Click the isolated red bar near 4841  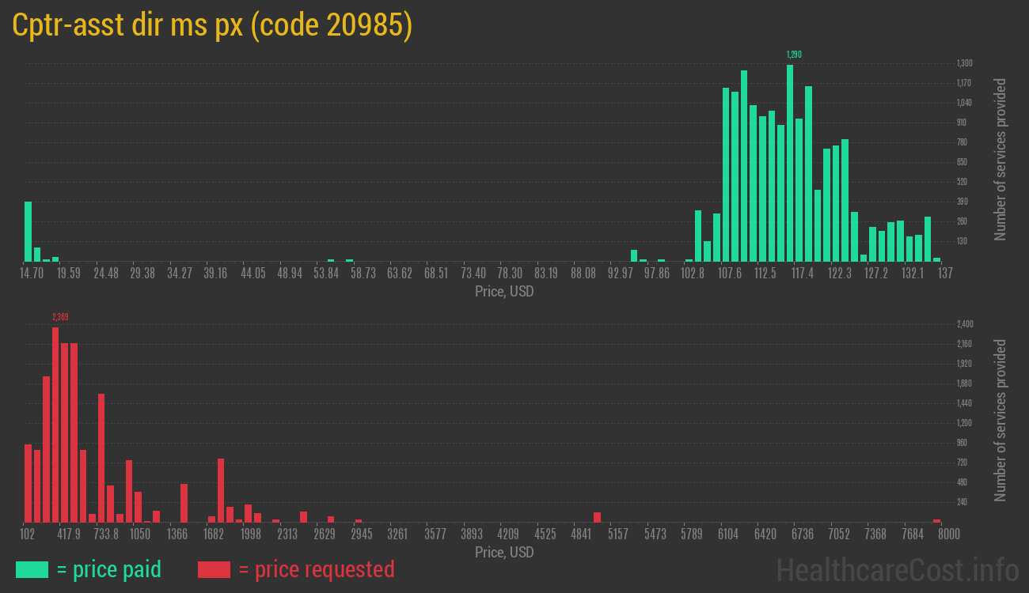(x=598, y=517)
